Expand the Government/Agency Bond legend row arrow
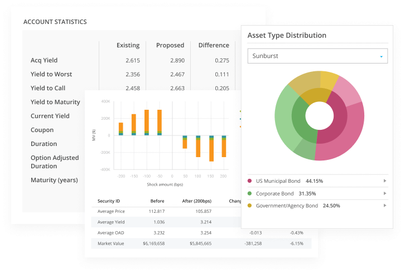 pos(384,206)
